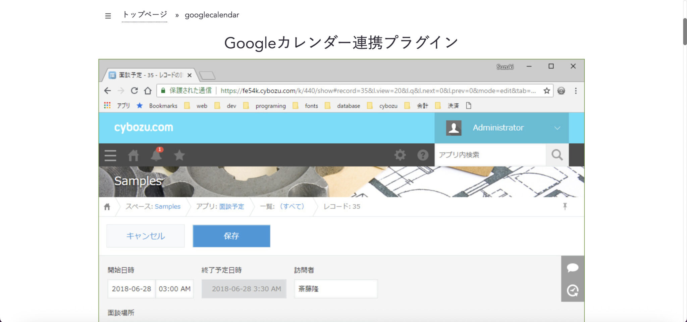This screenshot has width=687, height=322.
Task: Open the record comments speech bubble icon
Action: pyautogui.click(x=573, y=268)
